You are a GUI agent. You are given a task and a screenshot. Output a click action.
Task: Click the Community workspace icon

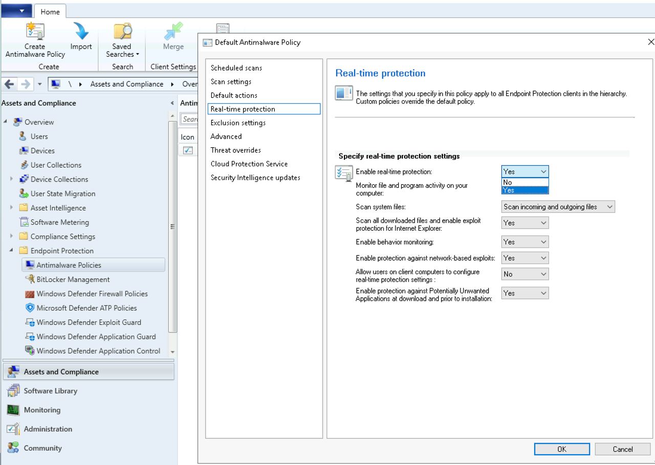point(13,448)
